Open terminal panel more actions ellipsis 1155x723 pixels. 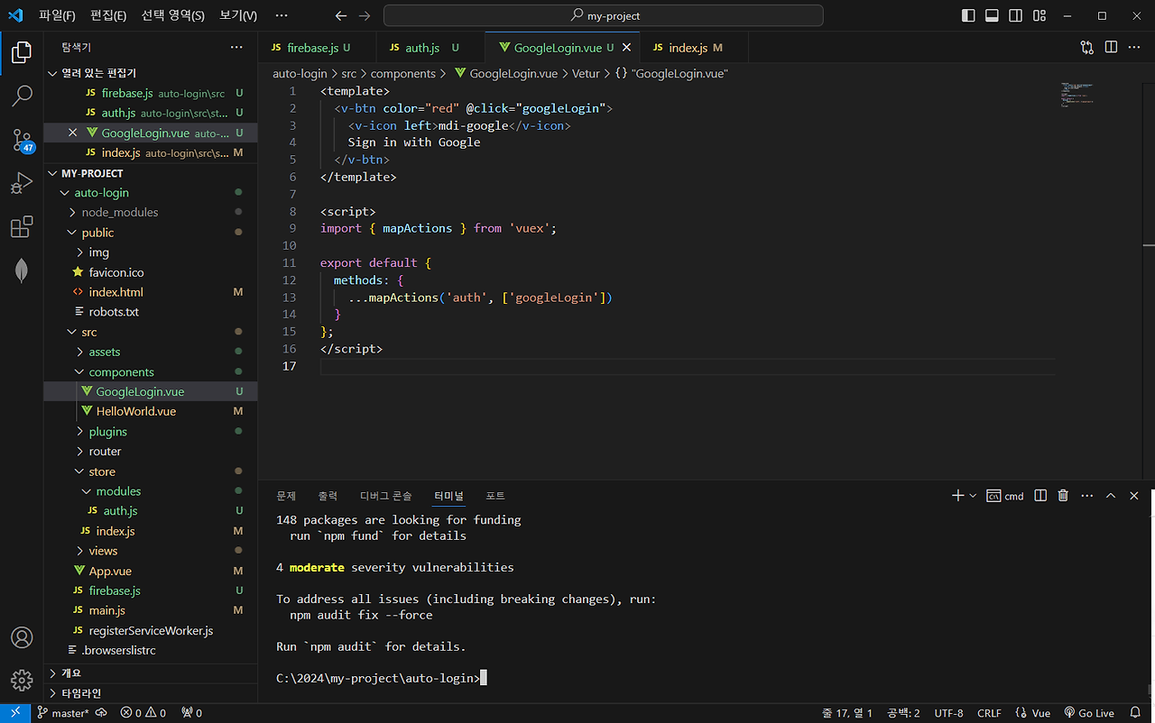click(1086, 495)
